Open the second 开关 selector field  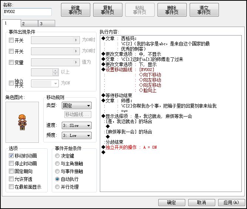pyautogui.click(x=55, y=51)
